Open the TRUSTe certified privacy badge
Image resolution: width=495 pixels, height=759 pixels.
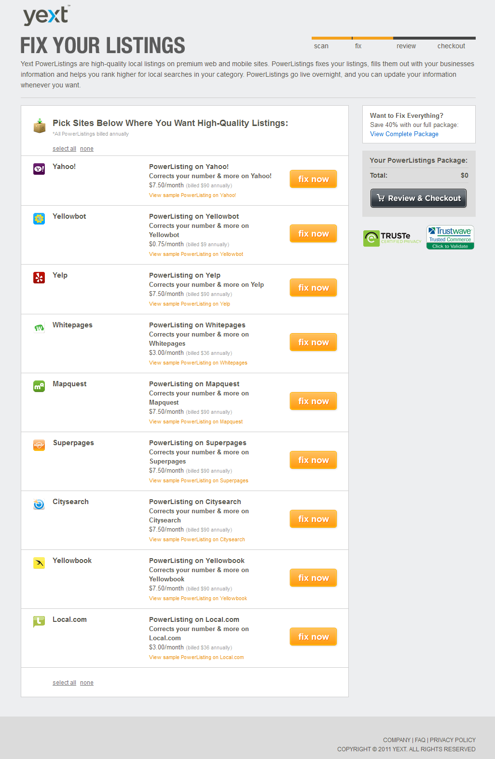392,238
